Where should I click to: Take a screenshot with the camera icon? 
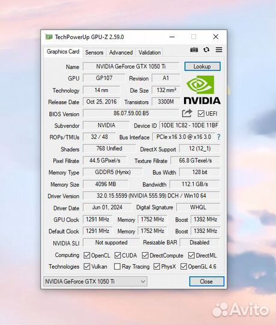(x=194, y=50)
